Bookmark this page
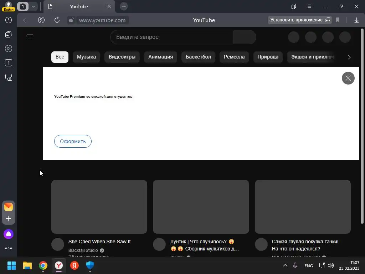 [x=338, y=20]
